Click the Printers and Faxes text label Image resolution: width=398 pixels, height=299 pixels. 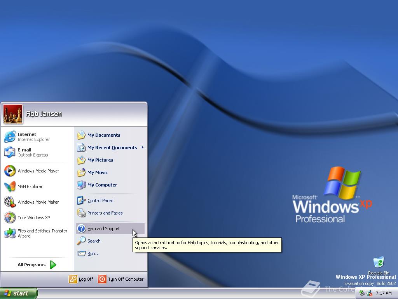[105, 213]
